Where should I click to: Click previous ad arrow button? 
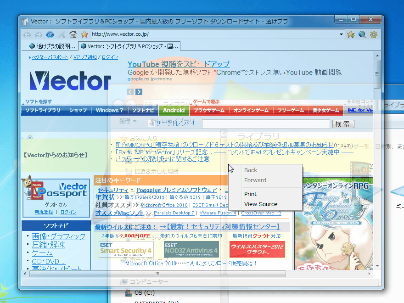click(x=130, y=92)
